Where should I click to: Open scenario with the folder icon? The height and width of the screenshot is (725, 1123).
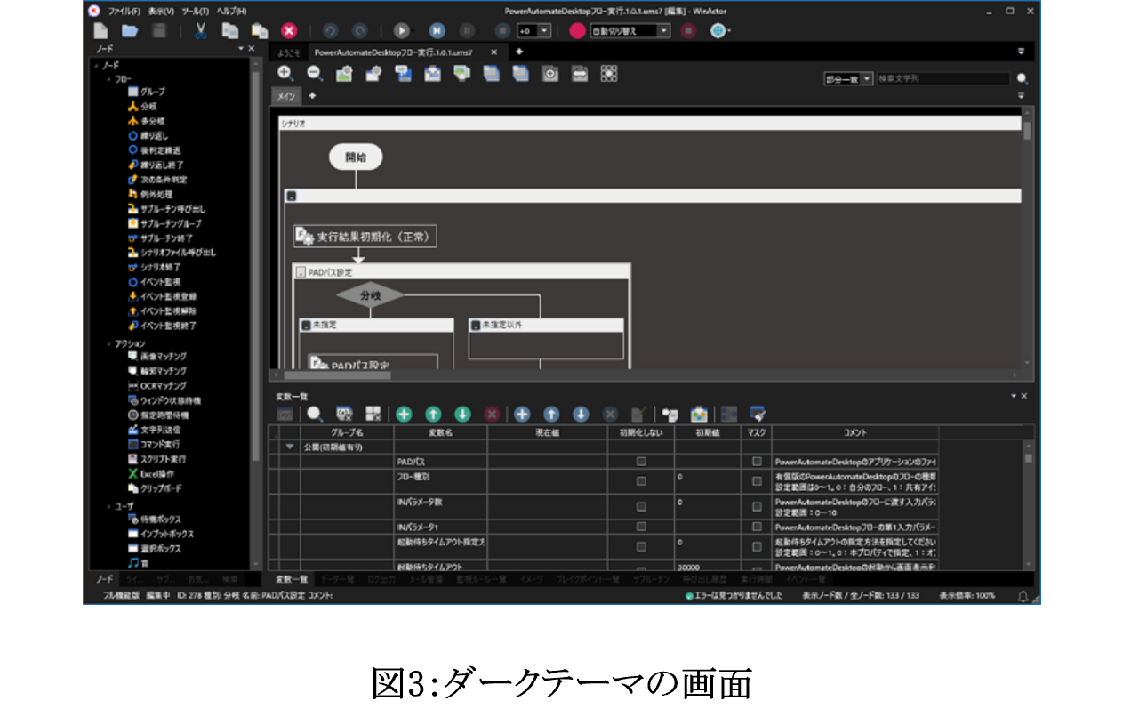(130, 30)
